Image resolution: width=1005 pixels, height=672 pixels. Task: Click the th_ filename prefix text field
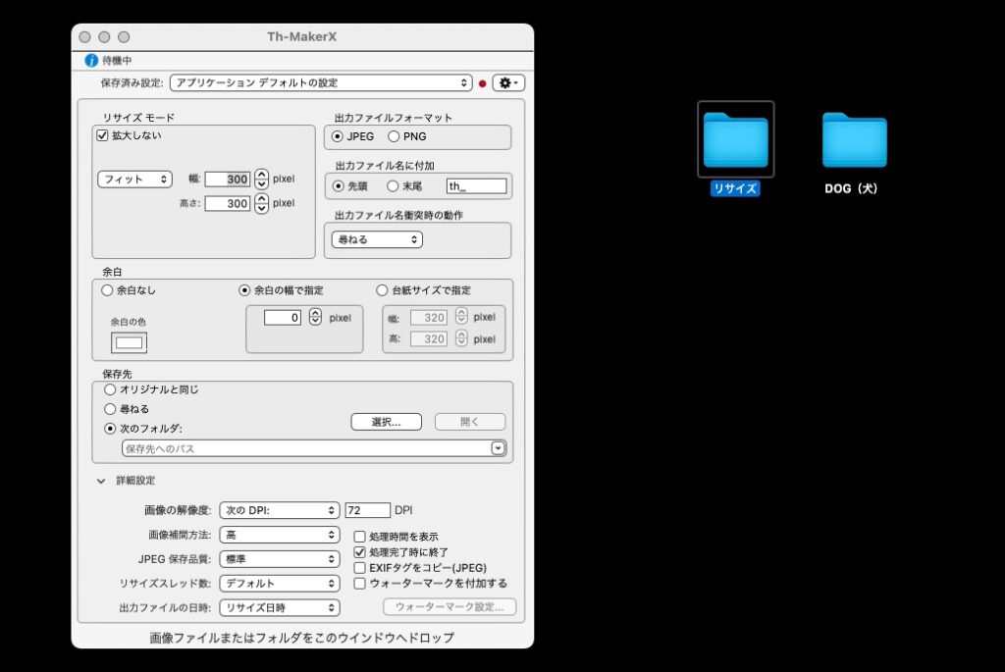point(476,185)
